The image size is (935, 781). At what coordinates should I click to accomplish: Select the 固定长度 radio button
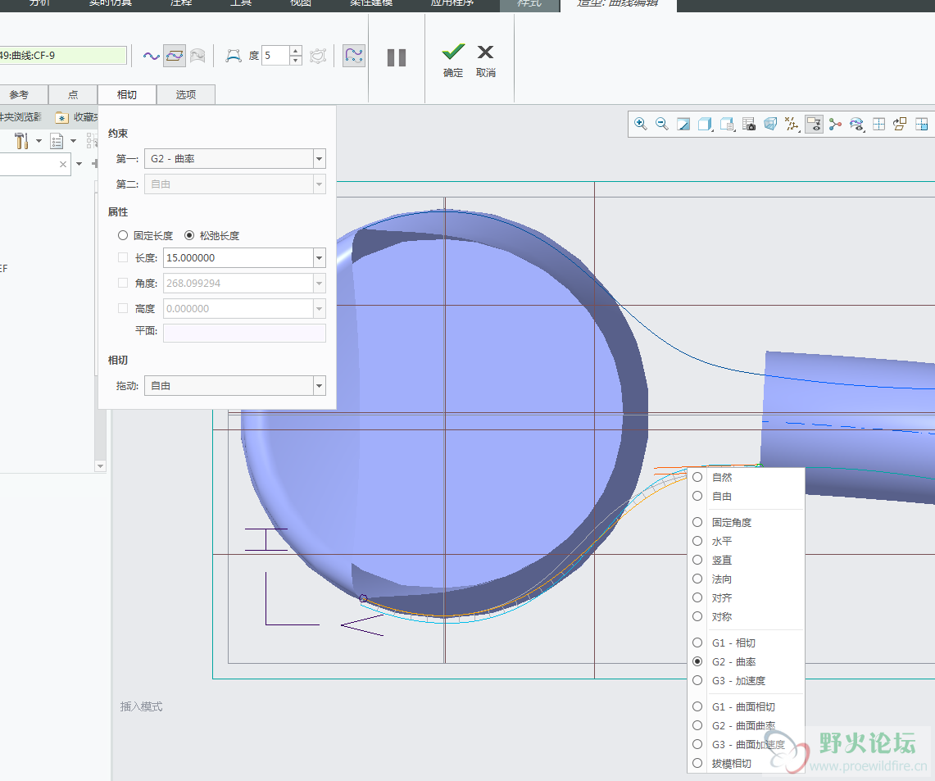coord(123,235)
